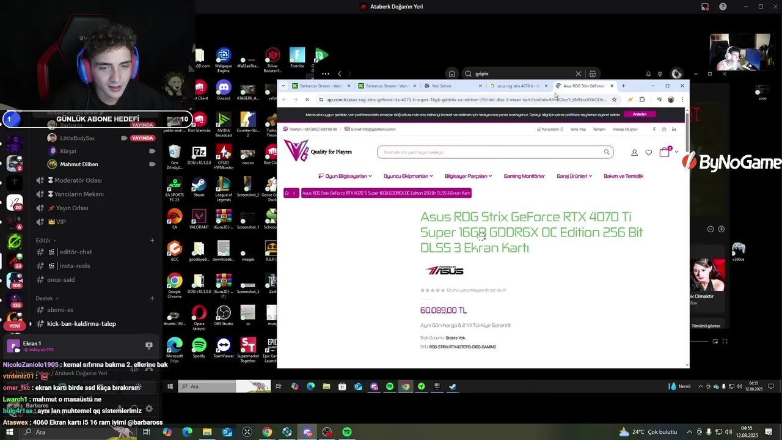The width and height of the screenshot is (782, 440).
Task: Click user account icon on website
Action: click(634, 152)
